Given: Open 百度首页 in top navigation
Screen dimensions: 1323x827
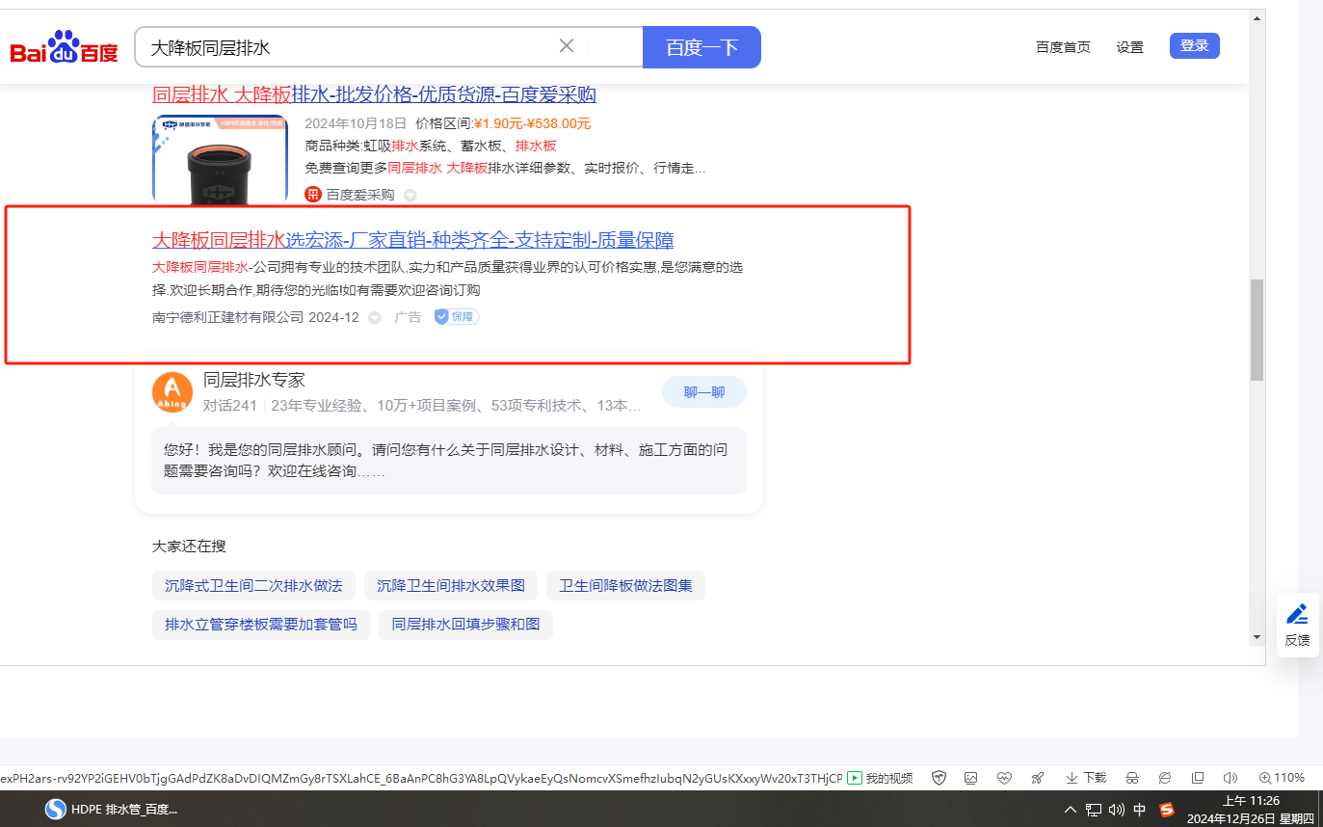Looking at the screenshot, I should point(1063,47).
